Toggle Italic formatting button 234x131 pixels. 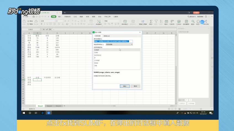point(44,24)
